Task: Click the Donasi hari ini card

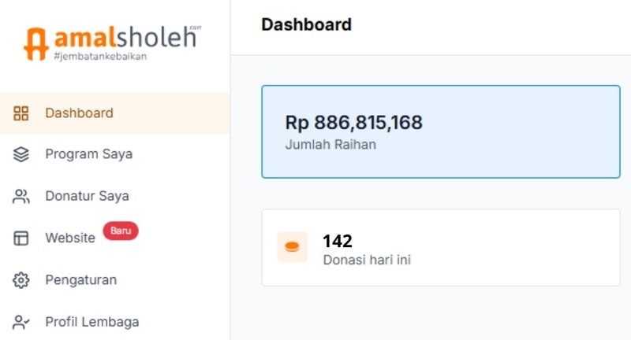Action: pos(440,247)
